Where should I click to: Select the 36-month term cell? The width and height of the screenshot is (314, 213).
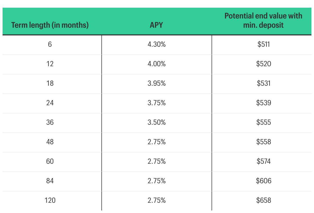50,122
